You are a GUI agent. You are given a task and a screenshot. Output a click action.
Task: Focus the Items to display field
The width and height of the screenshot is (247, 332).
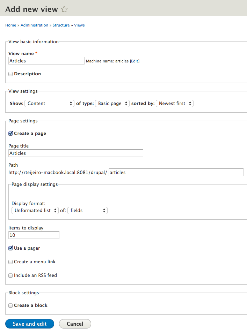(34, 235)
